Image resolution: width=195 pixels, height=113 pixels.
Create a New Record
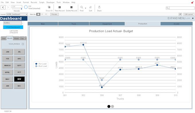(x=60, y=7)
